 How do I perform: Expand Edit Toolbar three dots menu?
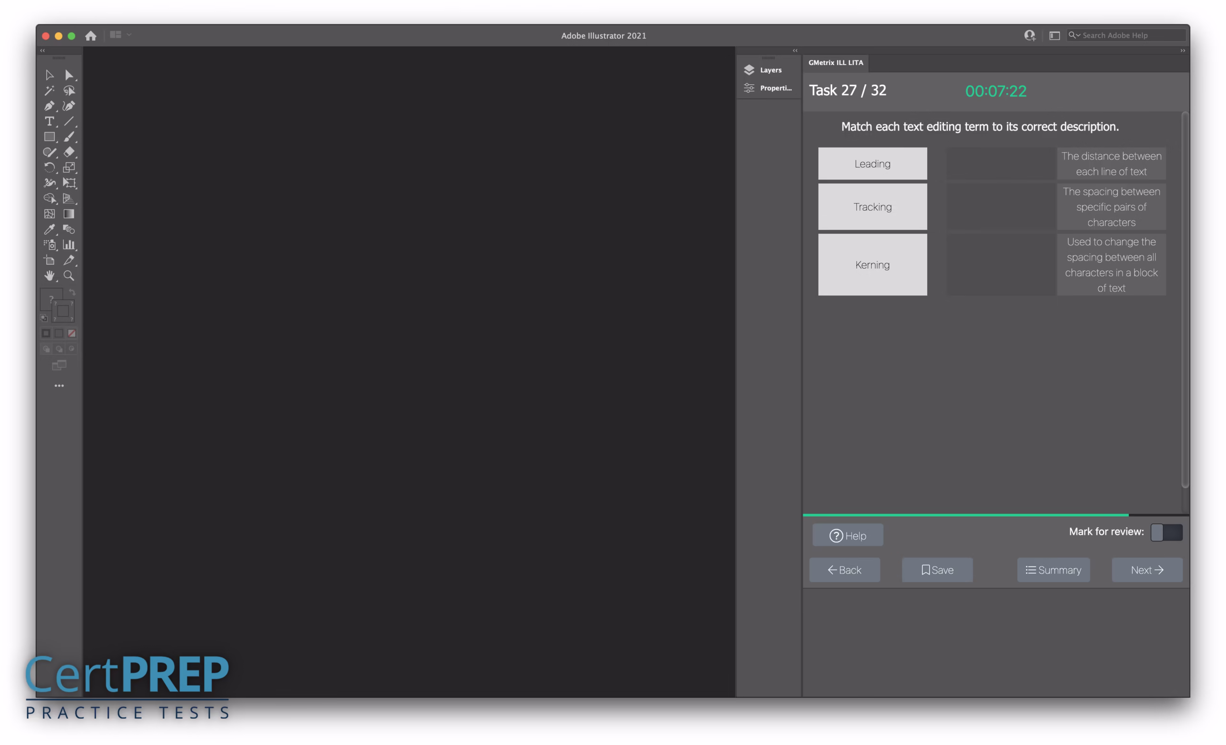tap(59, 385)
